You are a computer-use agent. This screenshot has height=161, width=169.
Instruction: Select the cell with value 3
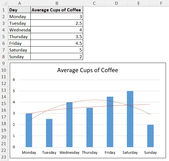click(x=57, y=17)
